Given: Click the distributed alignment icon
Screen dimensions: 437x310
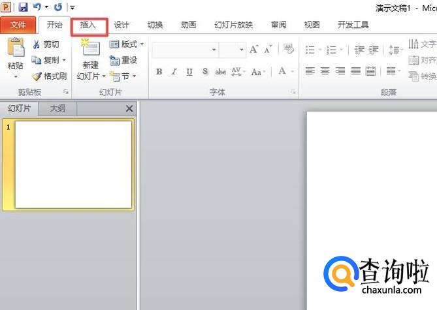Looking at the screenshot, I should [x=370, y=70].
